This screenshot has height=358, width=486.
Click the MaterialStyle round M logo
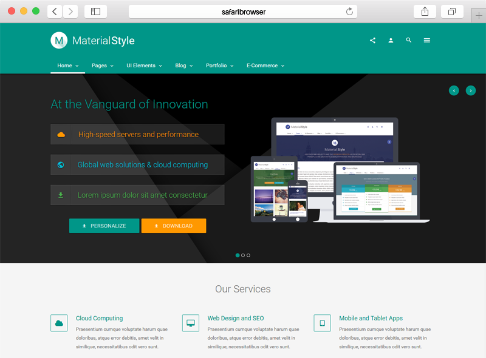59,41
